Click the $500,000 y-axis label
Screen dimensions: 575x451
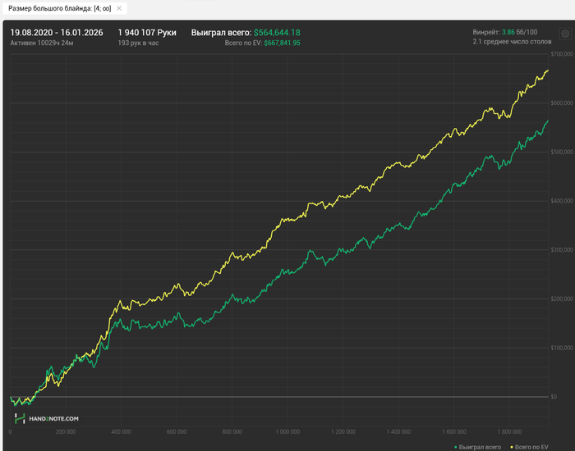click(561, 152)
